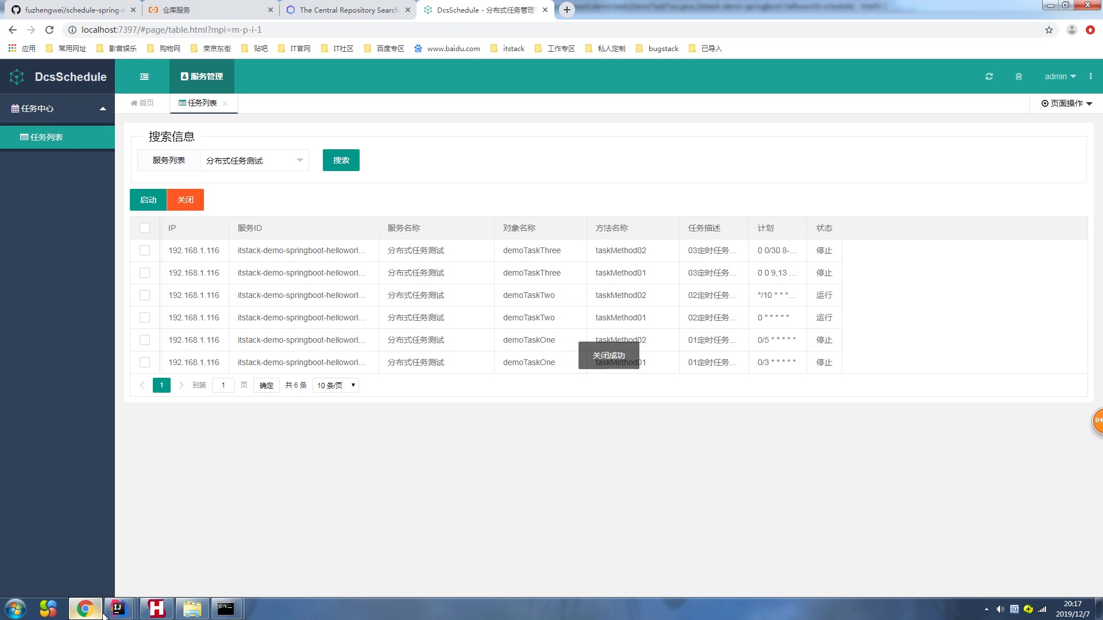The width and height of the screenshot is (1103, 620).
Task: Open the 服务列表 dropdown 分布式任务测试
Action: [x=254, y=160]
